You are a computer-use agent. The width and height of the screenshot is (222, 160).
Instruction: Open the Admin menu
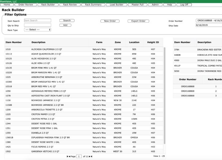pyautogui.click(x=155, y=5)
